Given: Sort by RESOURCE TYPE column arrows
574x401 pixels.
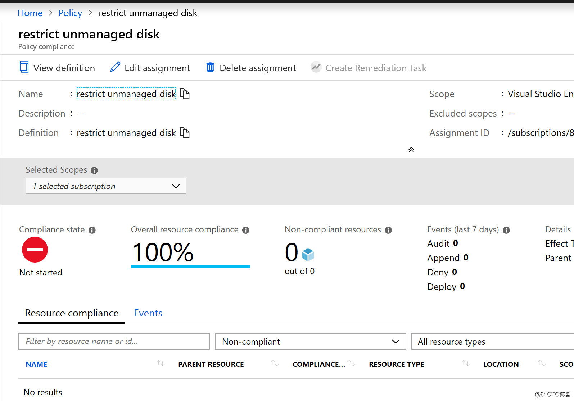Looking at the screenshot, I should pos(466,364).
